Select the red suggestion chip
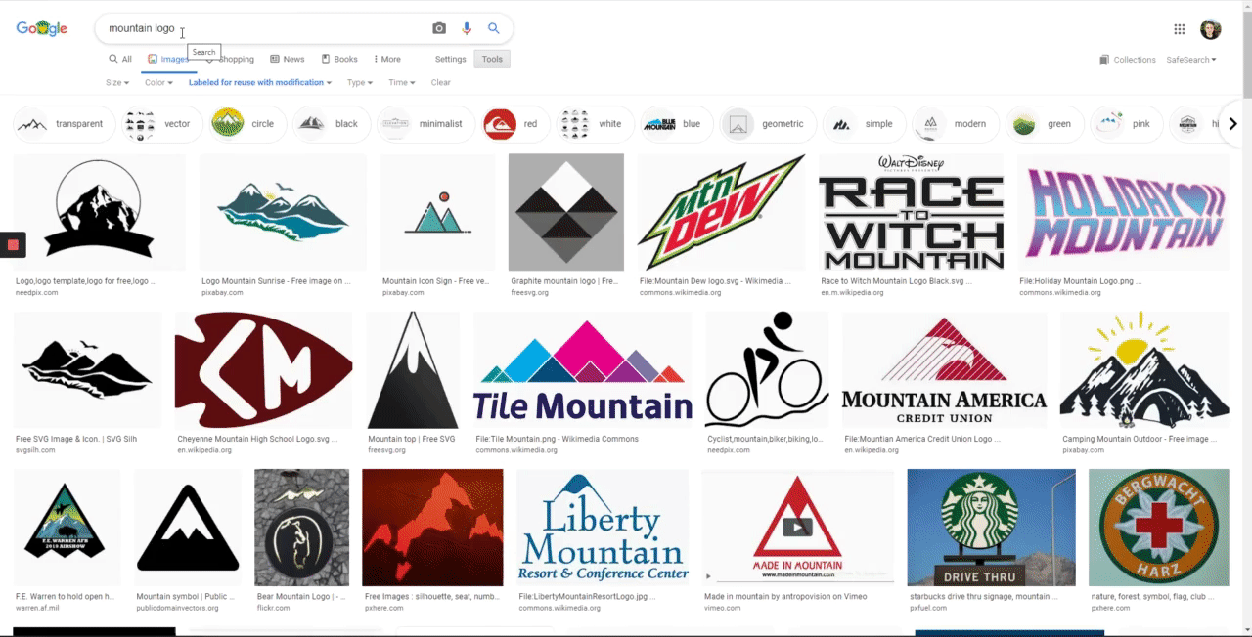The height and width of the screenshot is (637, 1252). (515, 124)
